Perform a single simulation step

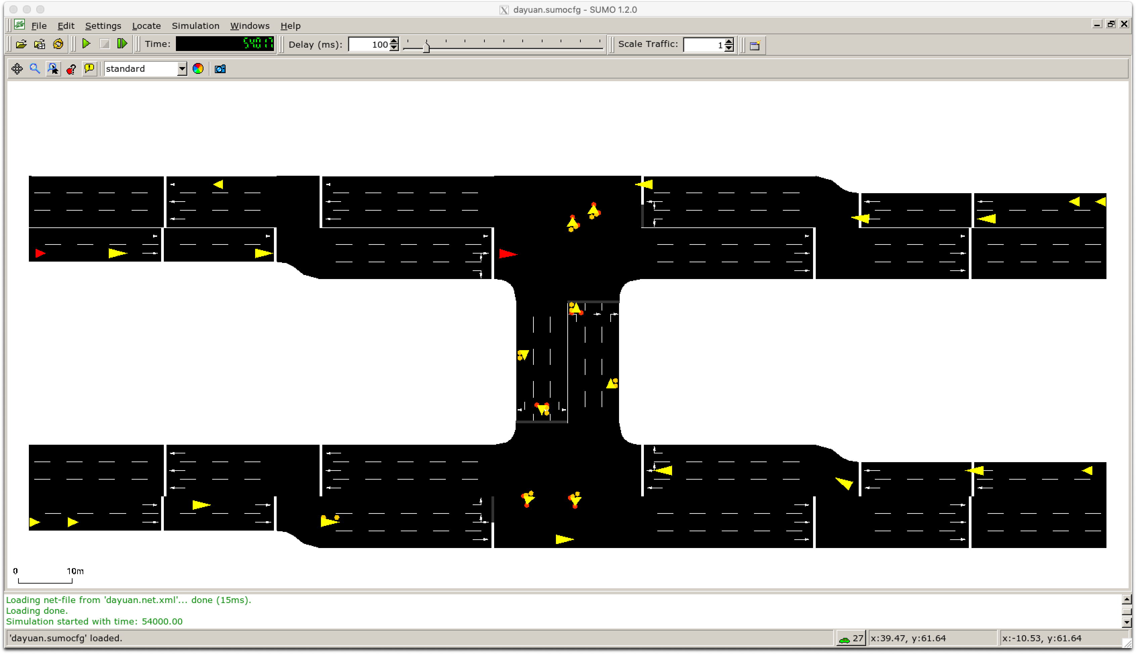point(122,44)
